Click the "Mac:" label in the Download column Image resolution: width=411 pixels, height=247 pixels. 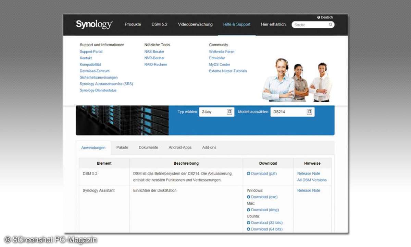(x=251, y=203)
